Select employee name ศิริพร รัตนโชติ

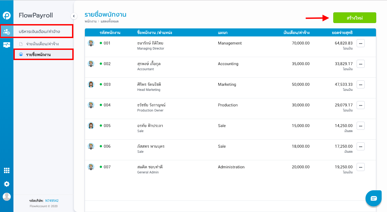pos(149,84)
